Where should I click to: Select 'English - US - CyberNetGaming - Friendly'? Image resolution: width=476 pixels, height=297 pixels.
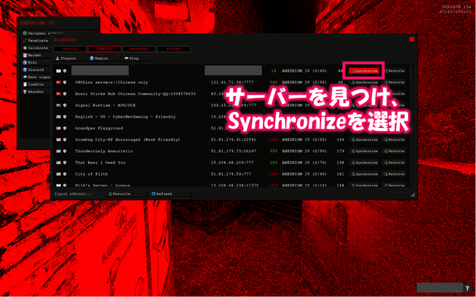click(125, 116)
